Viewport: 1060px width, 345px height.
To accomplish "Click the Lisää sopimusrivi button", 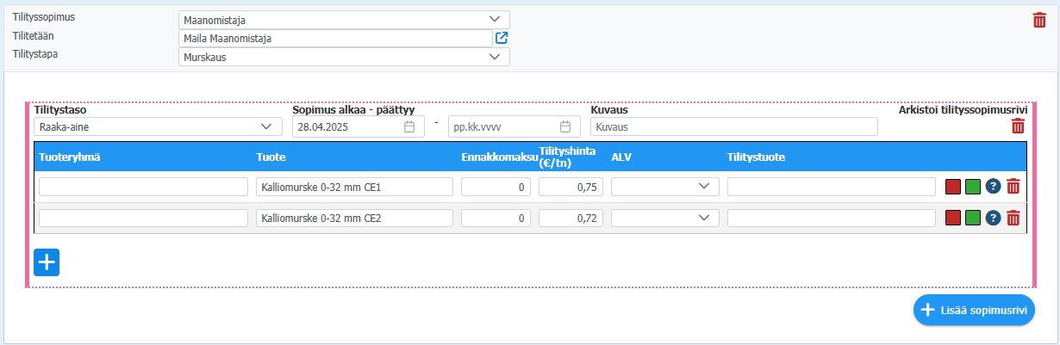I will (x=974, y=310).
